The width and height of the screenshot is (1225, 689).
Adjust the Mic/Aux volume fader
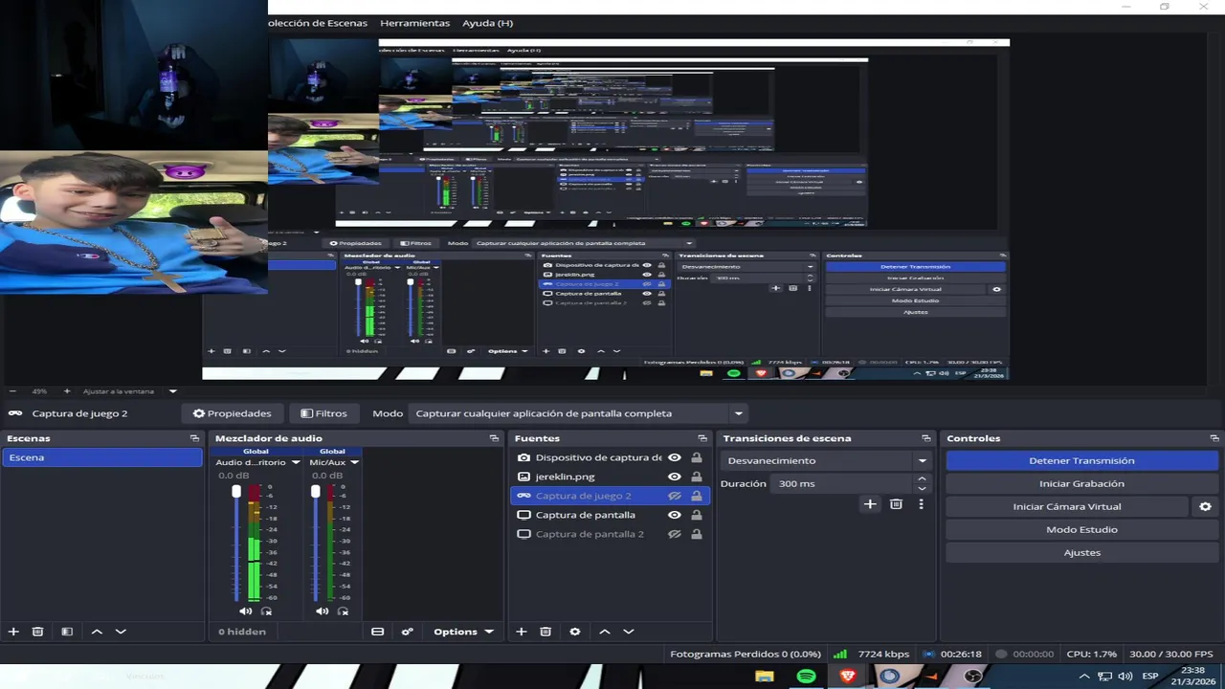click(x=315, y=492)
